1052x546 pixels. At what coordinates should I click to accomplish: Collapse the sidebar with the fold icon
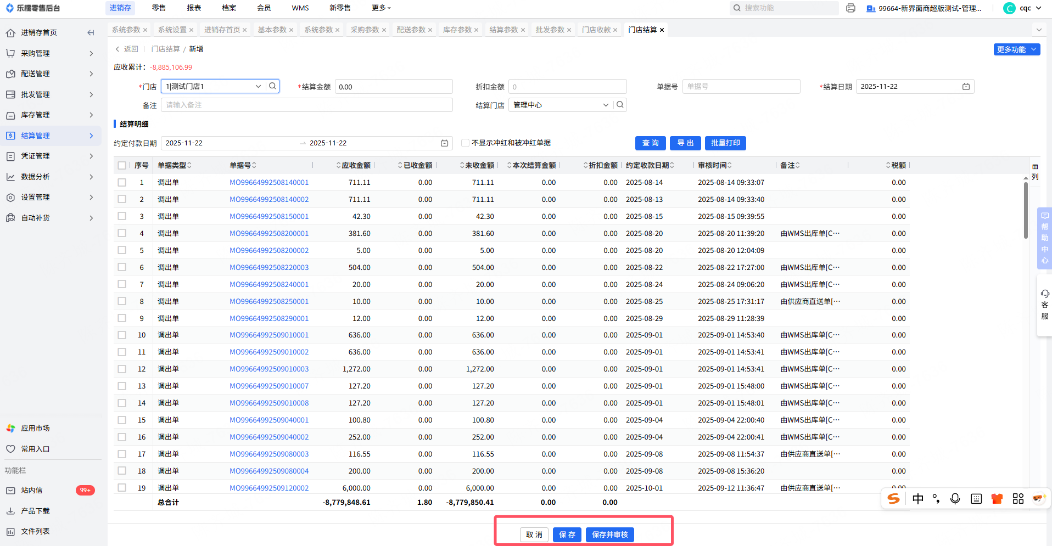pos(91,33)
